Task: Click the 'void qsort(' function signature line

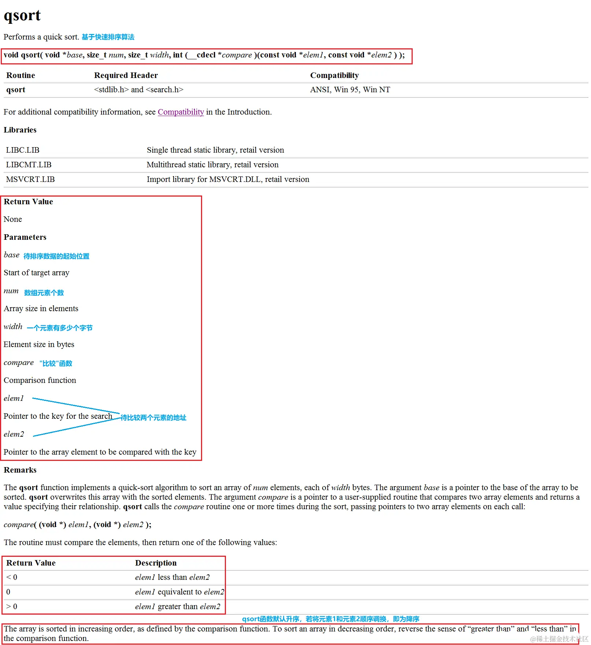Action: [204, 55]
